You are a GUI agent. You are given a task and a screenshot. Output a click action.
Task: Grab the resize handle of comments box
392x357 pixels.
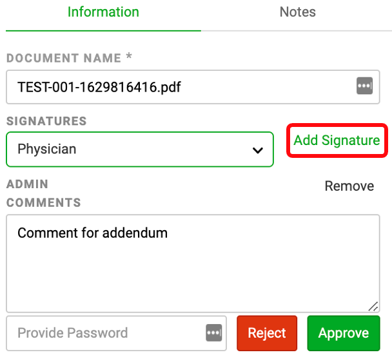pyautogui.click(x=373, y=307)
